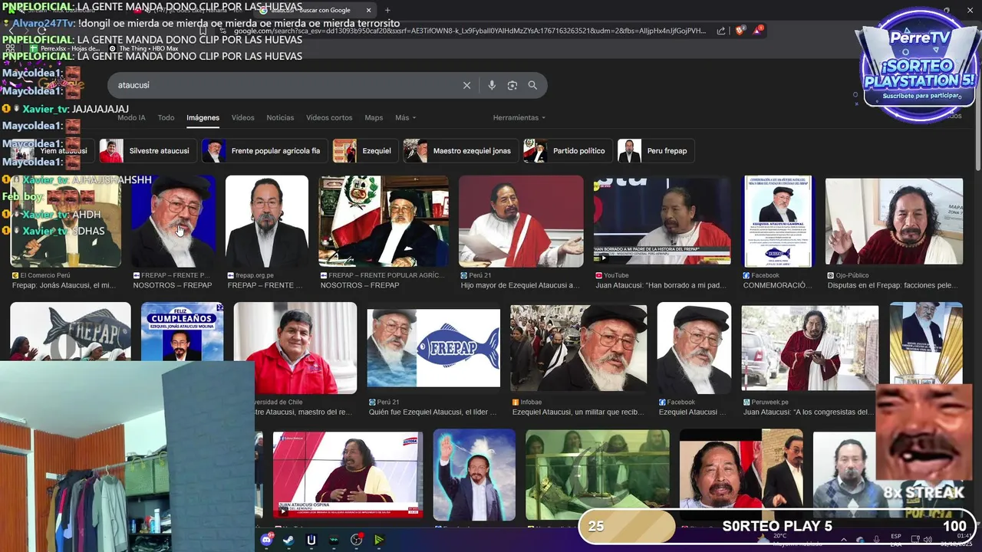Open the green play-arrow app in taskbar
Viewport: 982px width, 552px height.
coord(379,540)
